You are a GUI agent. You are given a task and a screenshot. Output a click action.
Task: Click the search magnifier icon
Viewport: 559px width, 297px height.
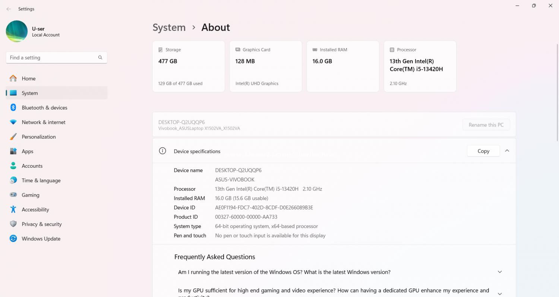click(x=100, y=58)
